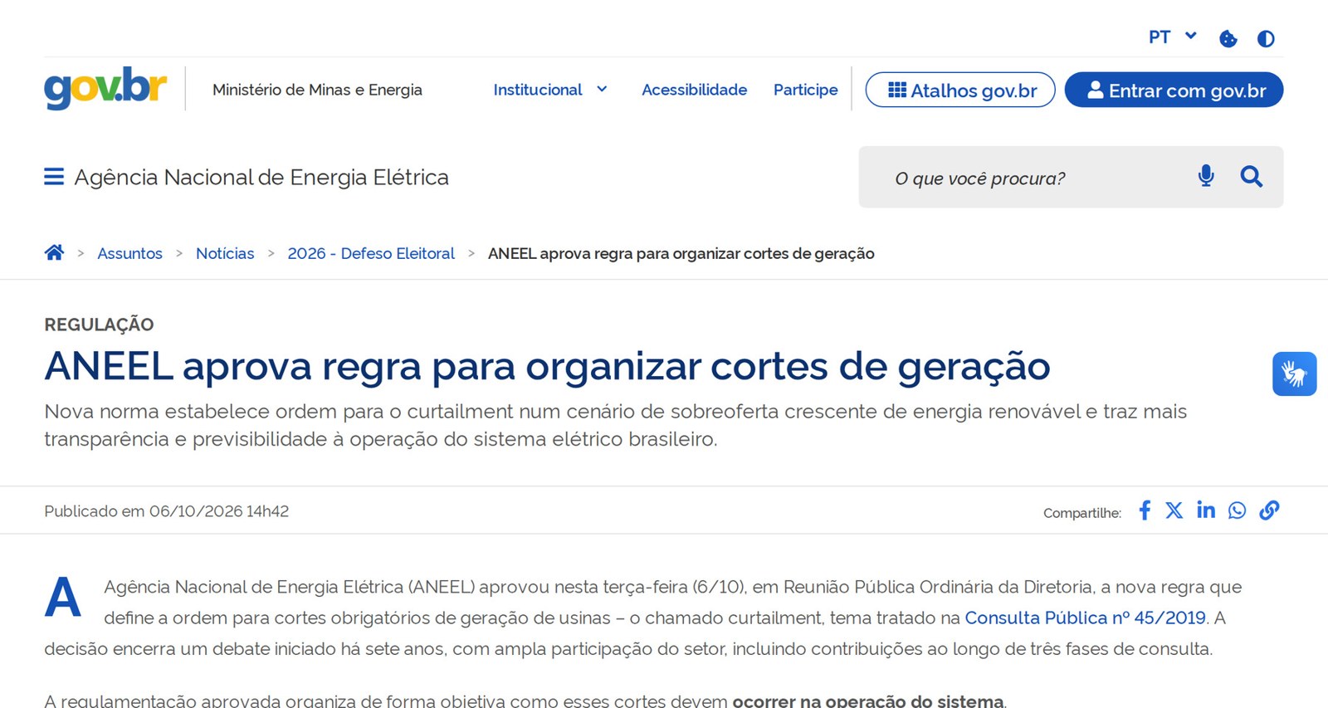Click the article headline 'ANEEL aprova regra'
This screenshot has height=708, width=1328.
pyautogui.click(x=547, y=366)
